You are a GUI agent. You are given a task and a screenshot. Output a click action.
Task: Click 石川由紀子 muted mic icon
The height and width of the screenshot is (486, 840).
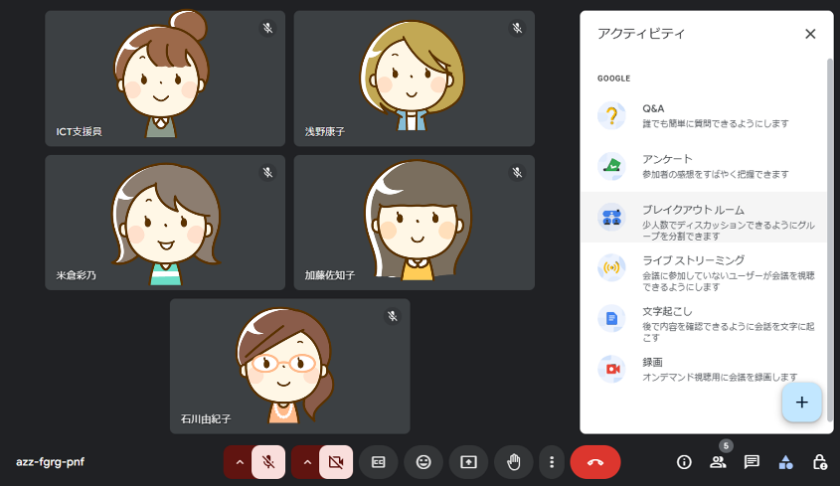point(393,316)
